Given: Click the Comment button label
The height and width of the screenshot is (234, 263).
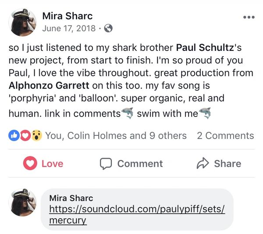Looking at the screenshot, I should click(x=140, y=163).
